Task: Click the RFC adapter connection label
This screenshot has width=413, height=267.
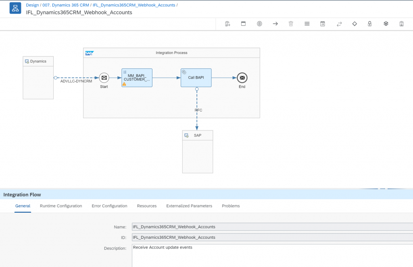Action: [x=198, y=110]
